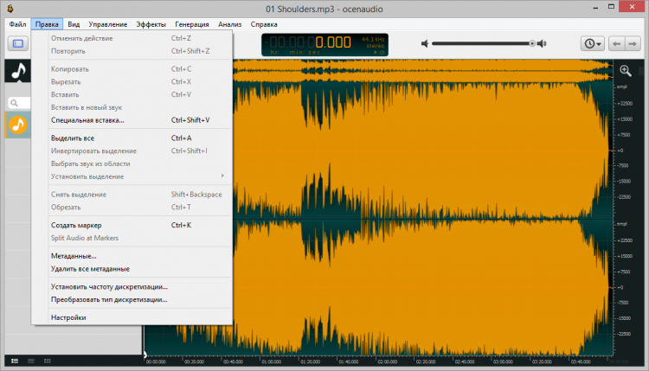Screen dimensions: 649x371
Task: Switch to compact list view icon
Action: click(x=31, y=359)
